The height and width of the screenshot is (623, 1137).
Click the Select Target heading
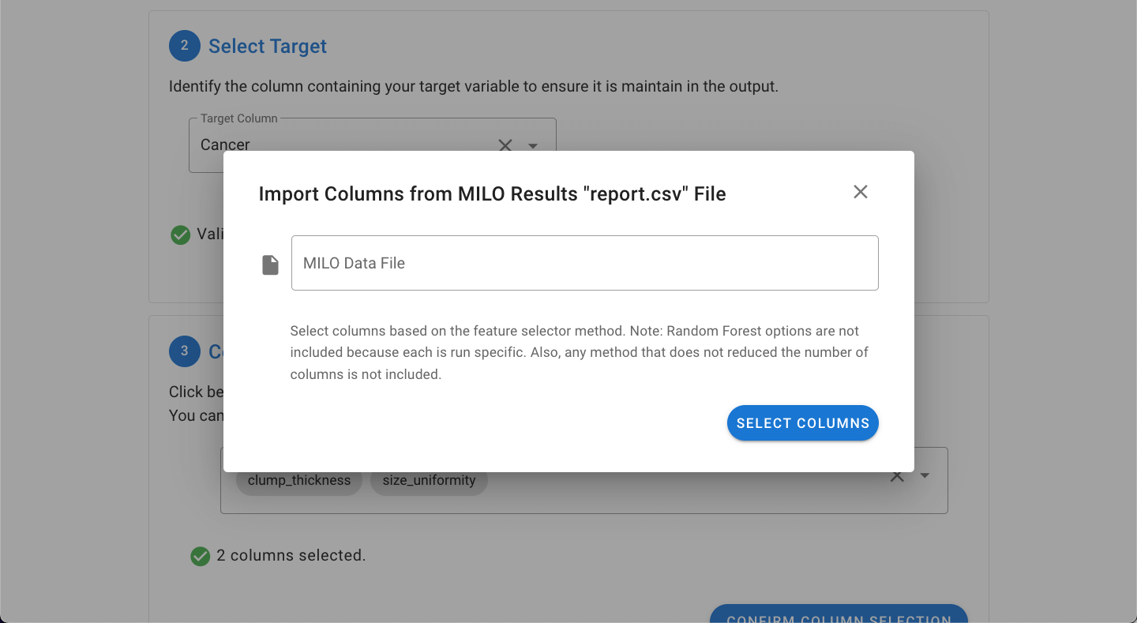coord(268,47)
